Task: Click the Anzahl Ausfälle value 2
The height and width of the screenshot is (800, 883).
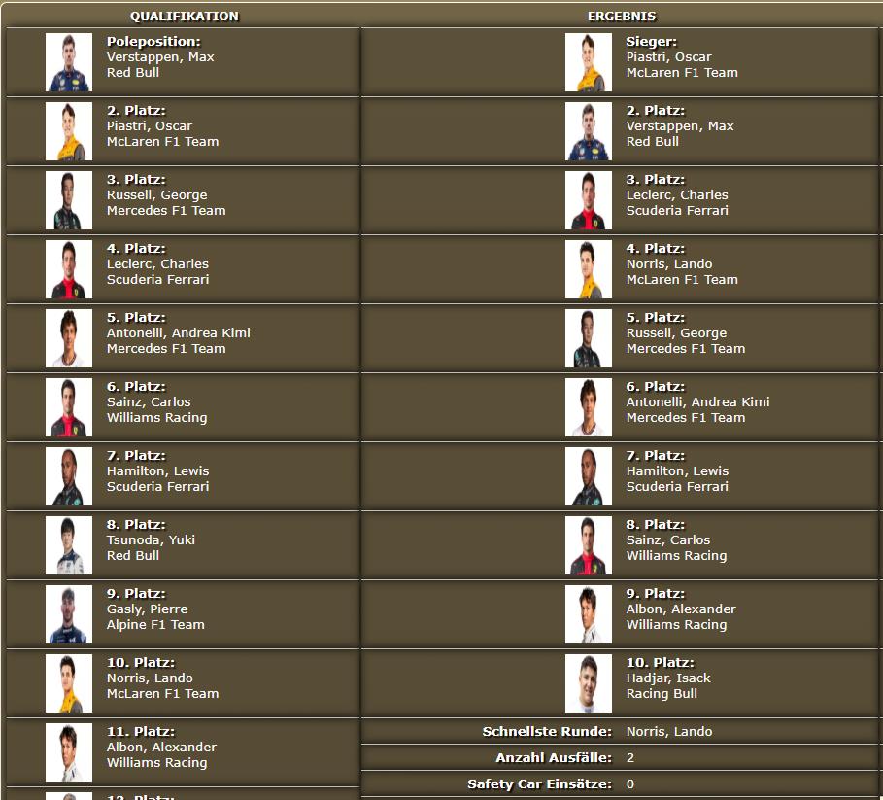Action: [630, 757]
